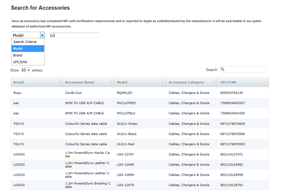Pick Search Criteria placeholder option
Screen dimensions: 281x192
coord(25,42)
